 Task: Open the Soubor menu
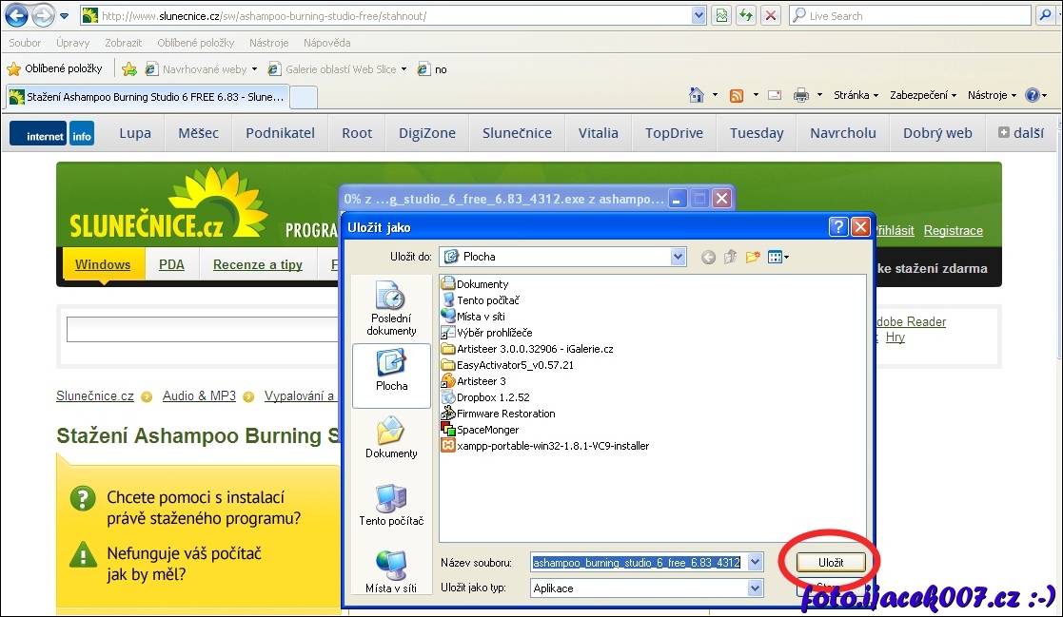[x=25, y=43]
